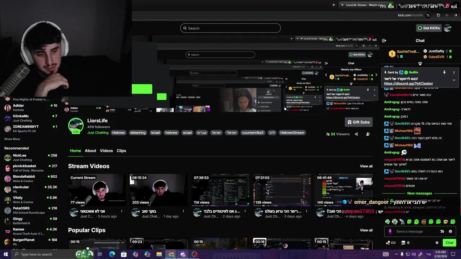Open the Current Stream video thumbnail
This screenshot has height=259, width=461.
point(97,190)
